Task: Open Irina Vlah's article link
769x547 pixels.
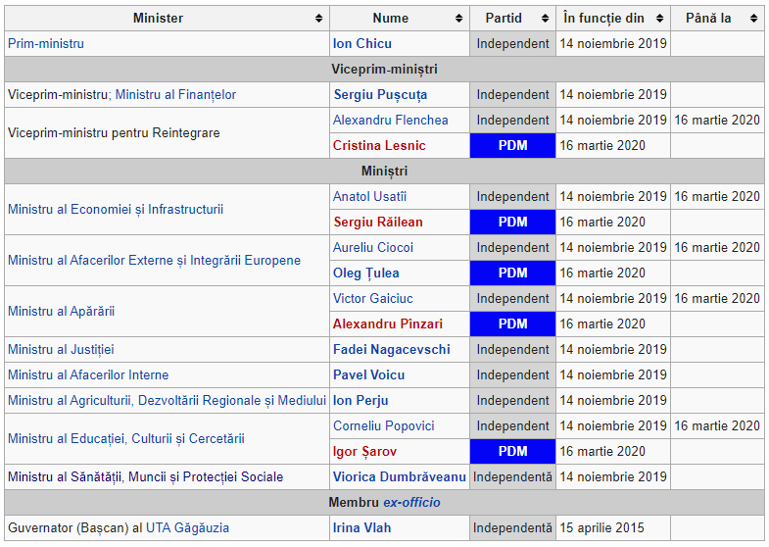Action: pyautogui.click(x=362, y=528)
